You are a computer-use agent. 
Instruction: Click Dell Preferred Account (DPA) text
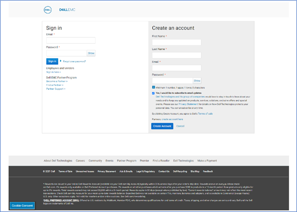(x=61, y=200)
